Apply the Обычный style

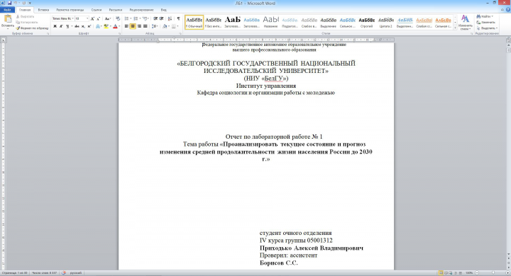coord(194,22)
